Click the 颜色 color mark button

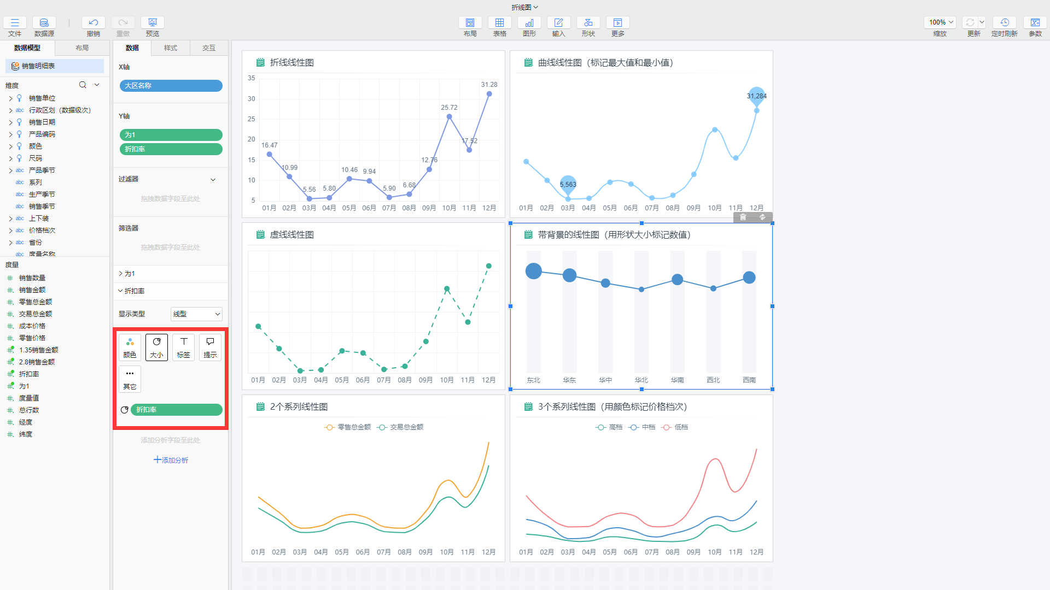tap(130, 347)
